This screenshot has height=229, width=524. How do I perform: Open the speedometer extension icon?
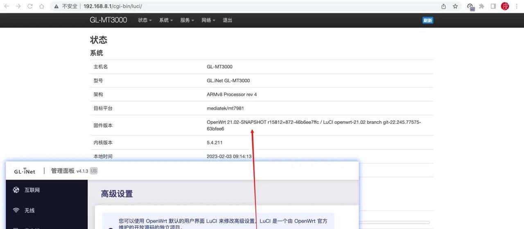[470, 7]
